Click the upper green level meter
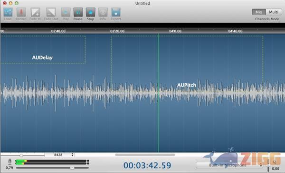Screen dimensions: 285x173 click(x=51, y=161)
